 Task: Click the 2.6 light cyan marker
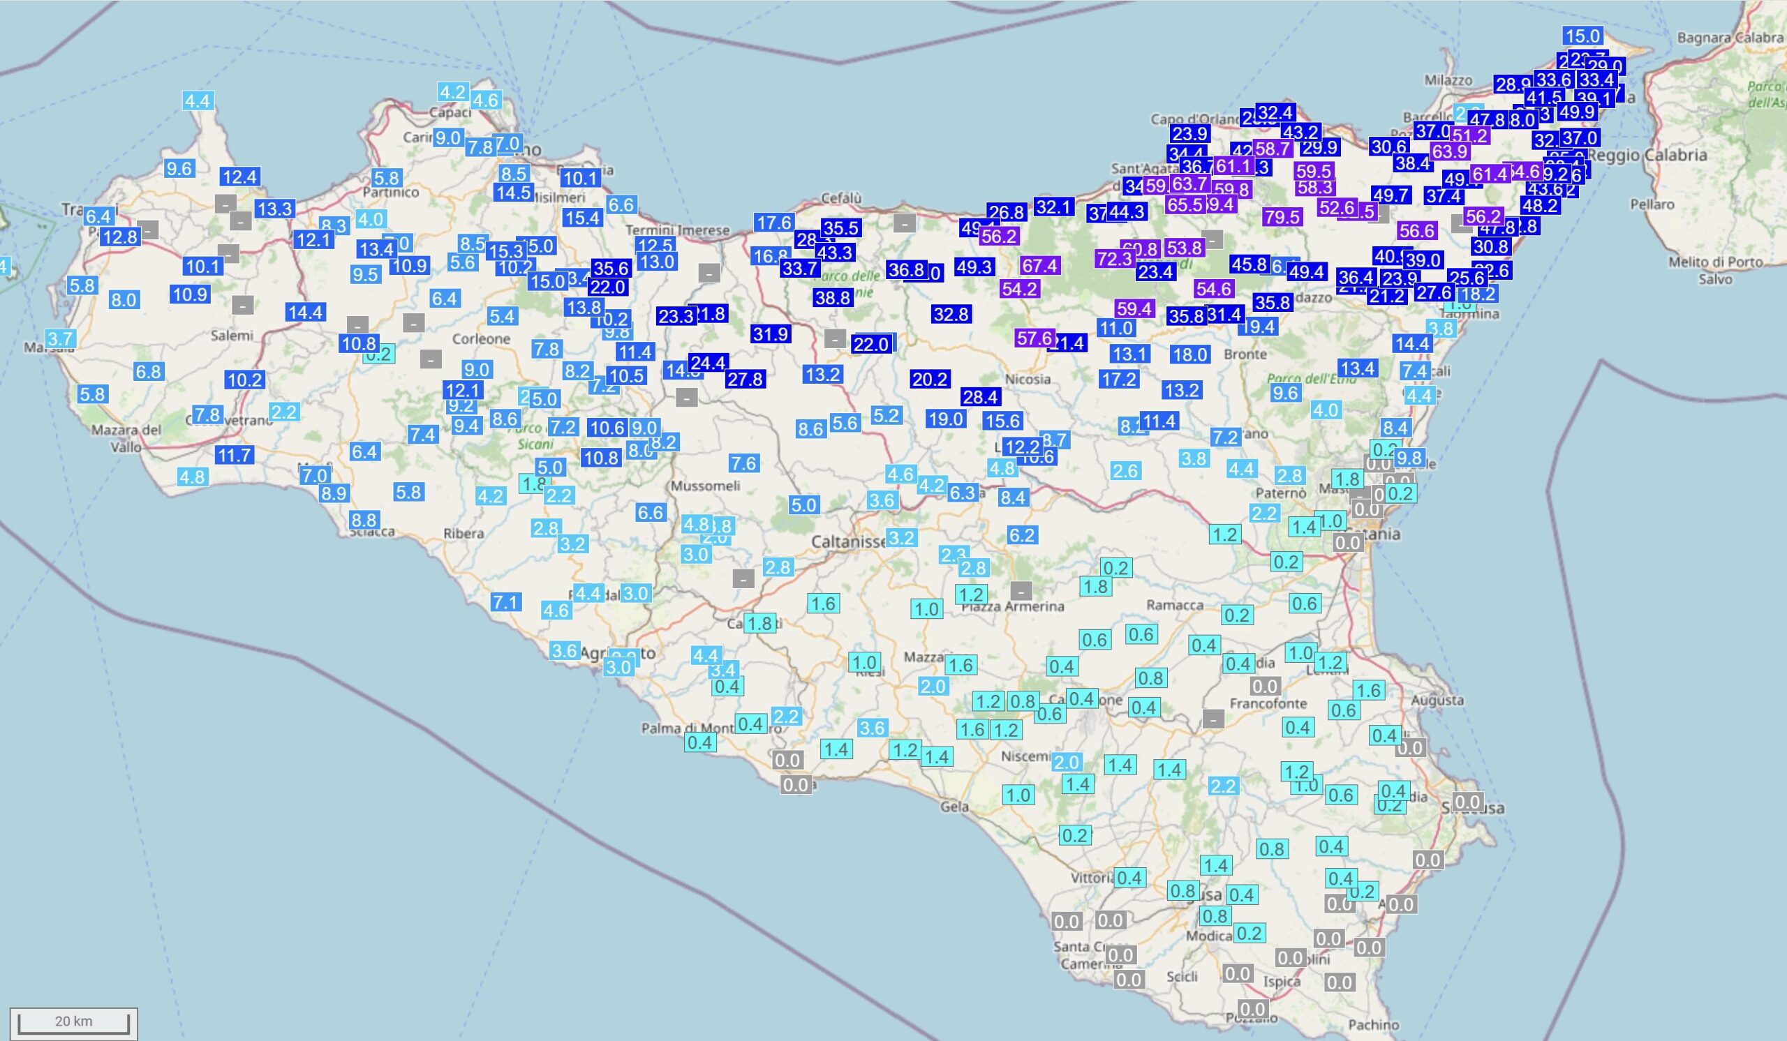(1125, 470)
